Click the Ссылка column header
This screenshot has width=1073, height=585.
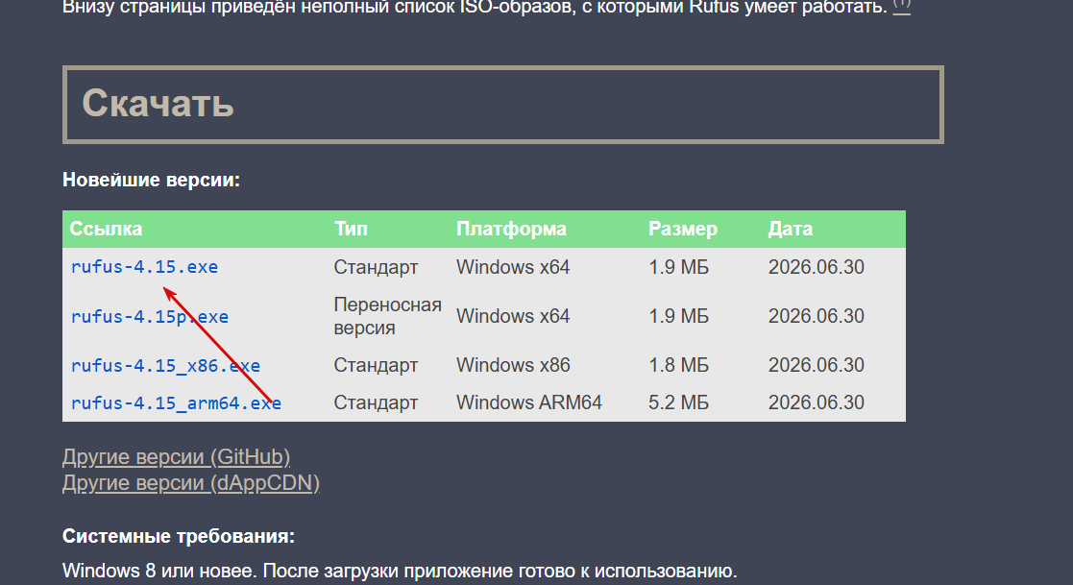(x=106, y=229)
